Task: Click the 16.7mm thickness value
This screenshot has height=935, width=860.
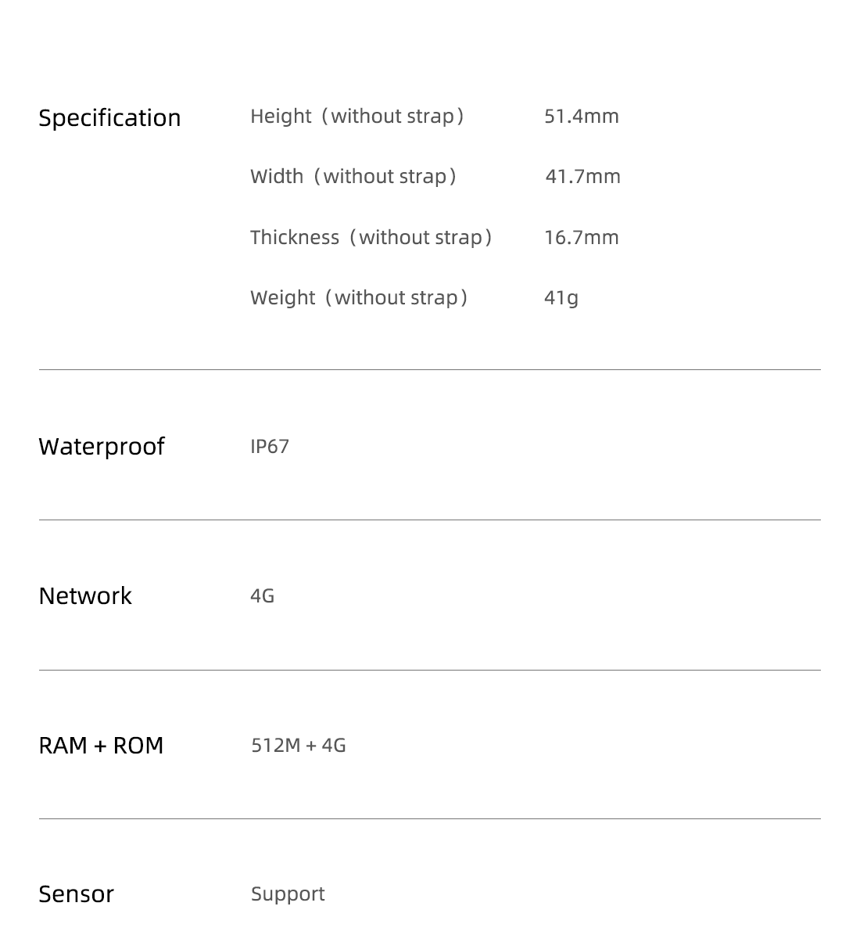Action: pos(582,237)
